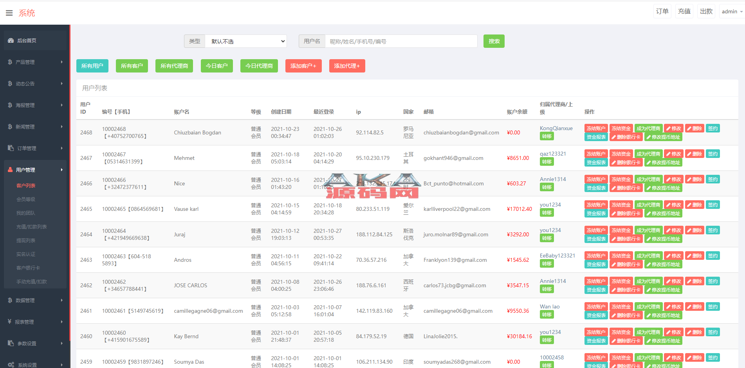The image size is (745, 368).
Task: Select 会员等级 in the sidebar submenu
Action: coord(26,199)
